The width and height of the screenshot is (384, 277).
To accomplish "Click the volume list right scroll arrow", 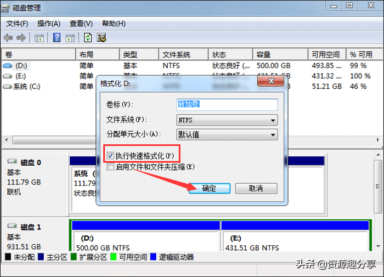I will pos(378,140).
